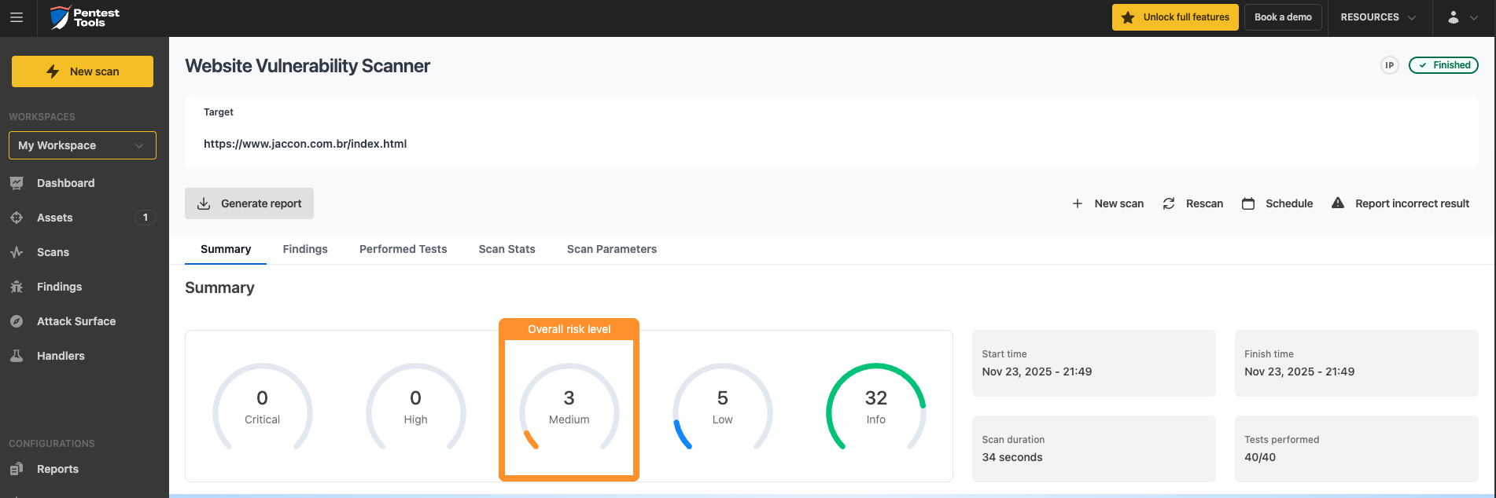Image resolution: width=1496 pixels, height=498 pixels.
Task: Open the Performed Tests tab
Action: [x=403, y=249]
